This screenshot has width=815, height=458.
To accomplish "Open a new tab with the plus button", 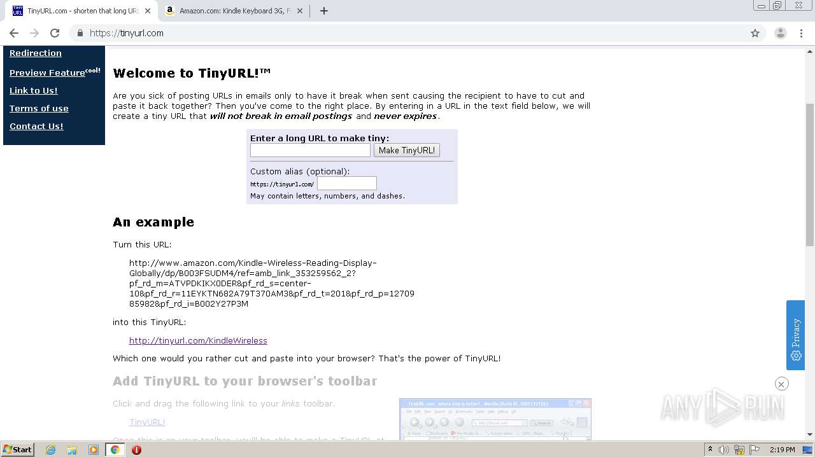I will click(x=324, y=11).
